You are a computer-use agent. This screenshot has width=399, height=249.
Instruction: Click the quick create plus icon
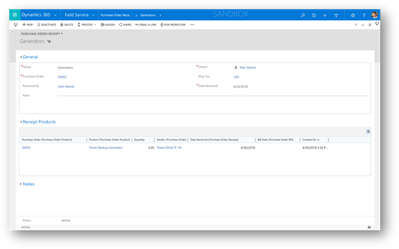click(325, 15)
